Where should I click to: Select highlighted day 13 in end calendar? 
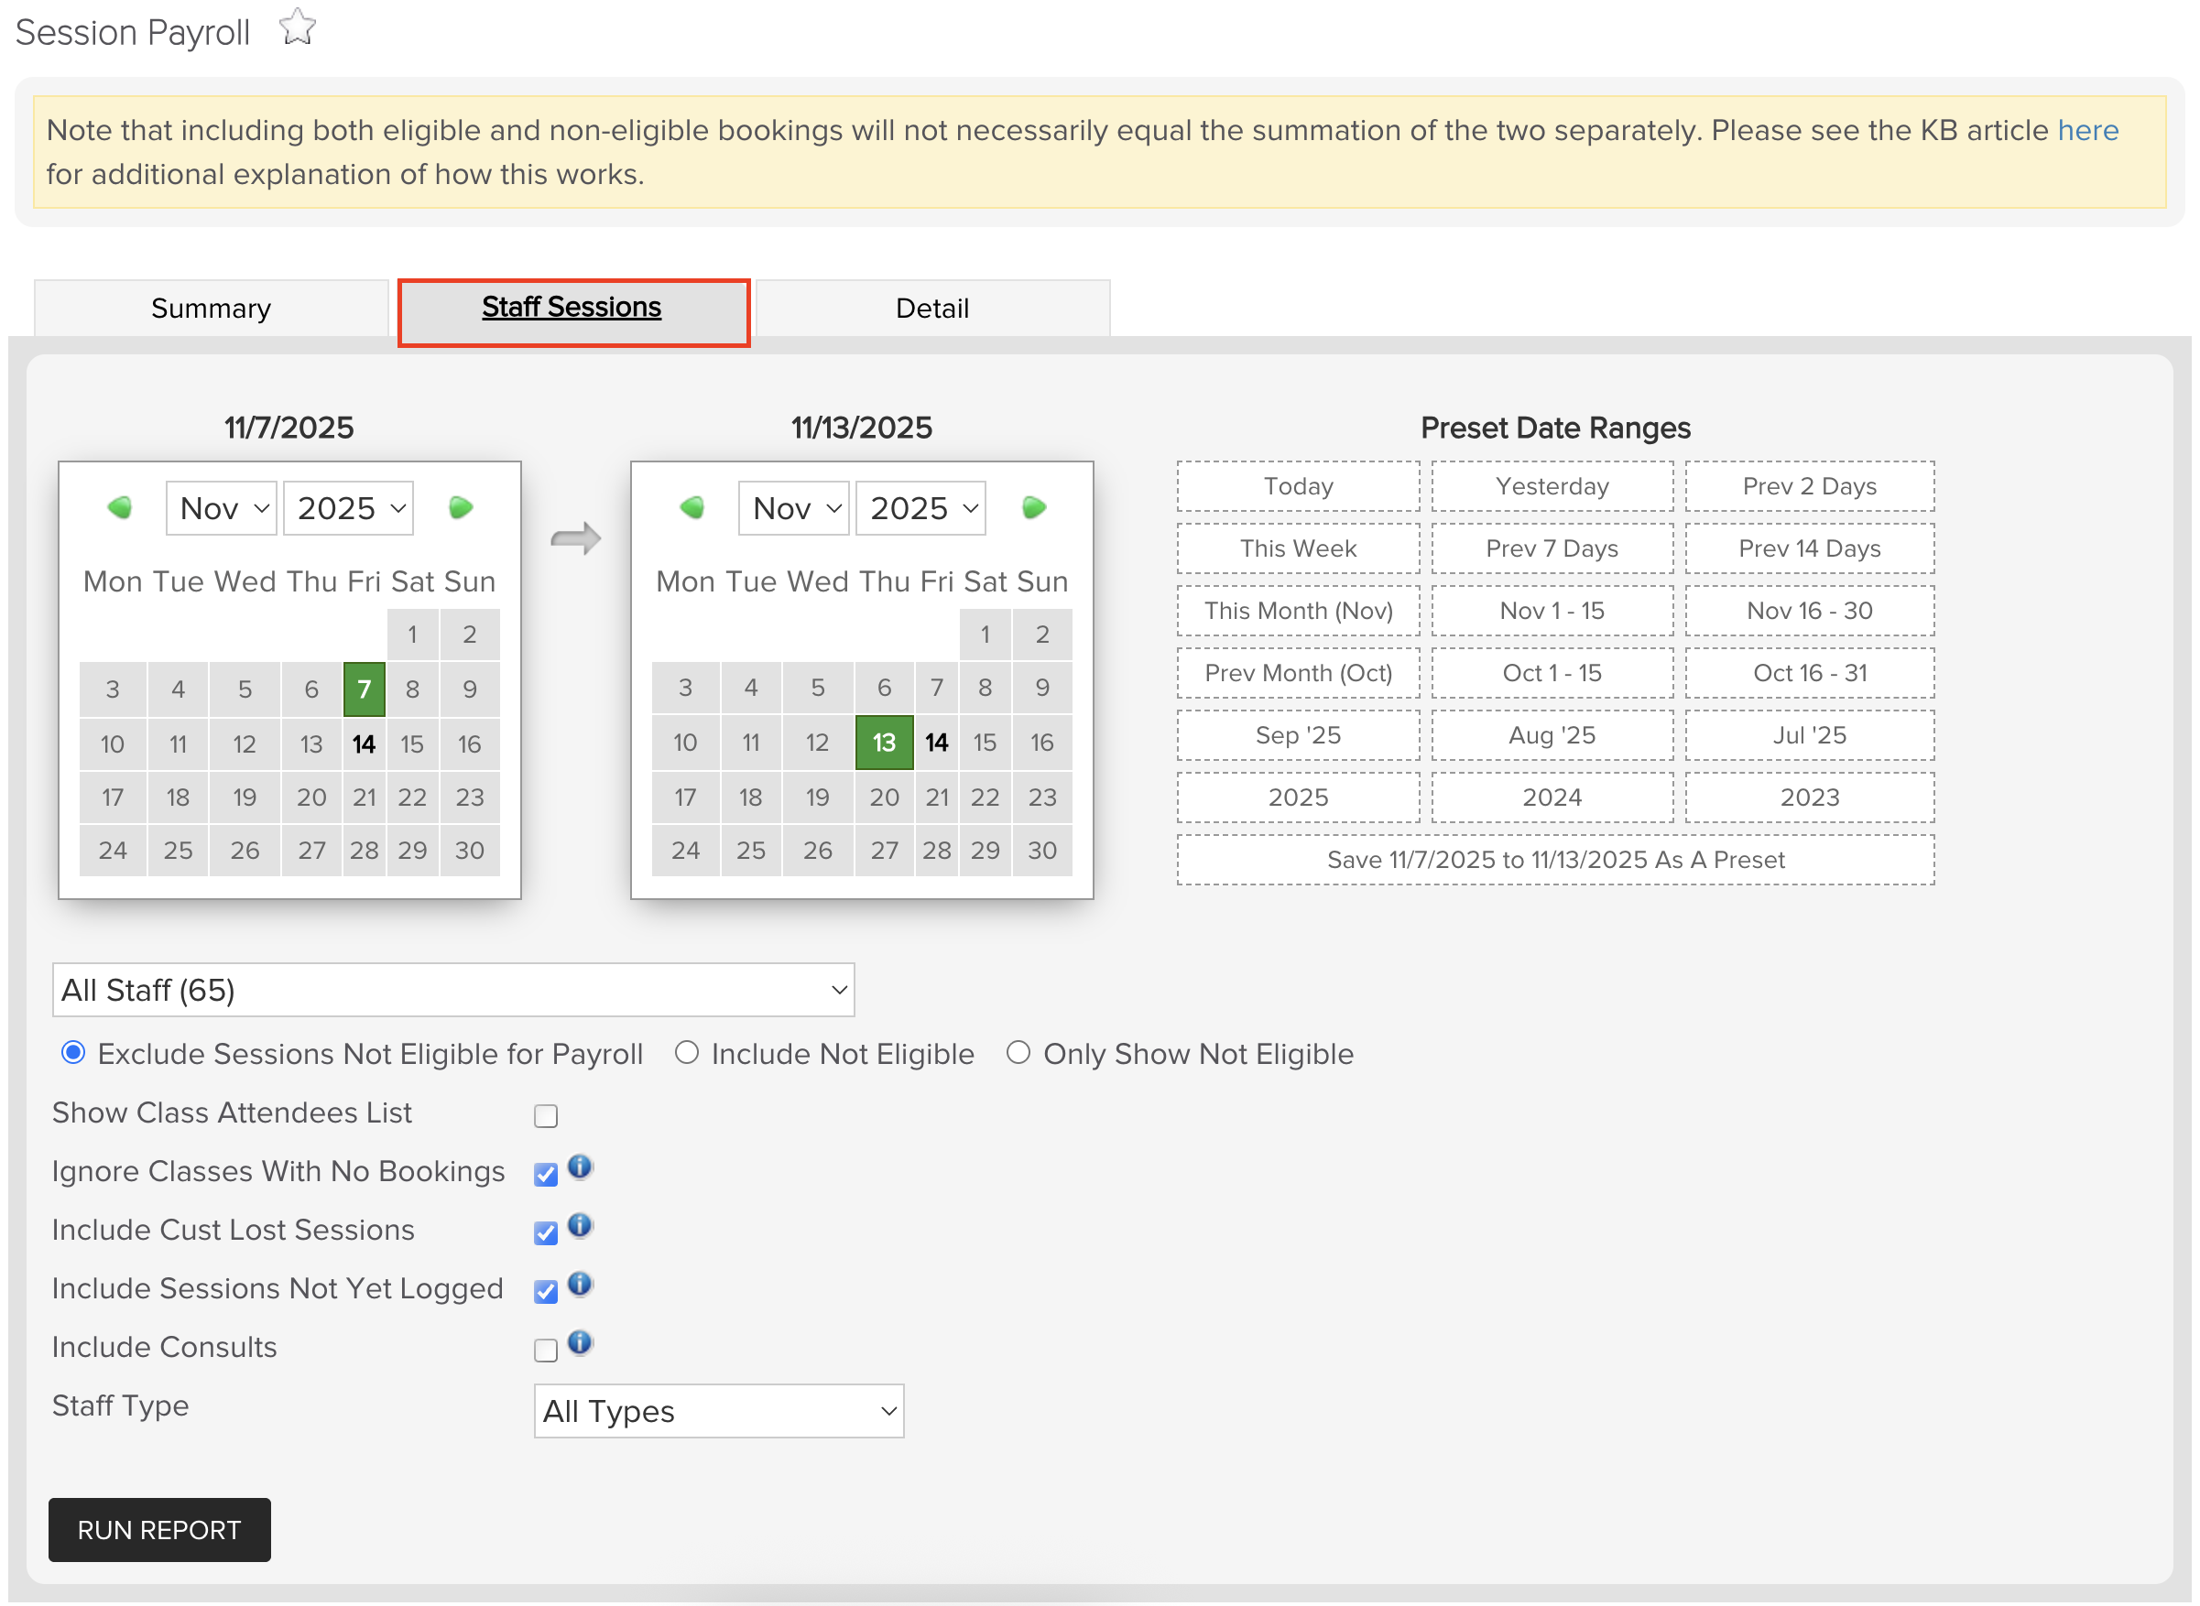pyautogui.click(x=885, y=743)
